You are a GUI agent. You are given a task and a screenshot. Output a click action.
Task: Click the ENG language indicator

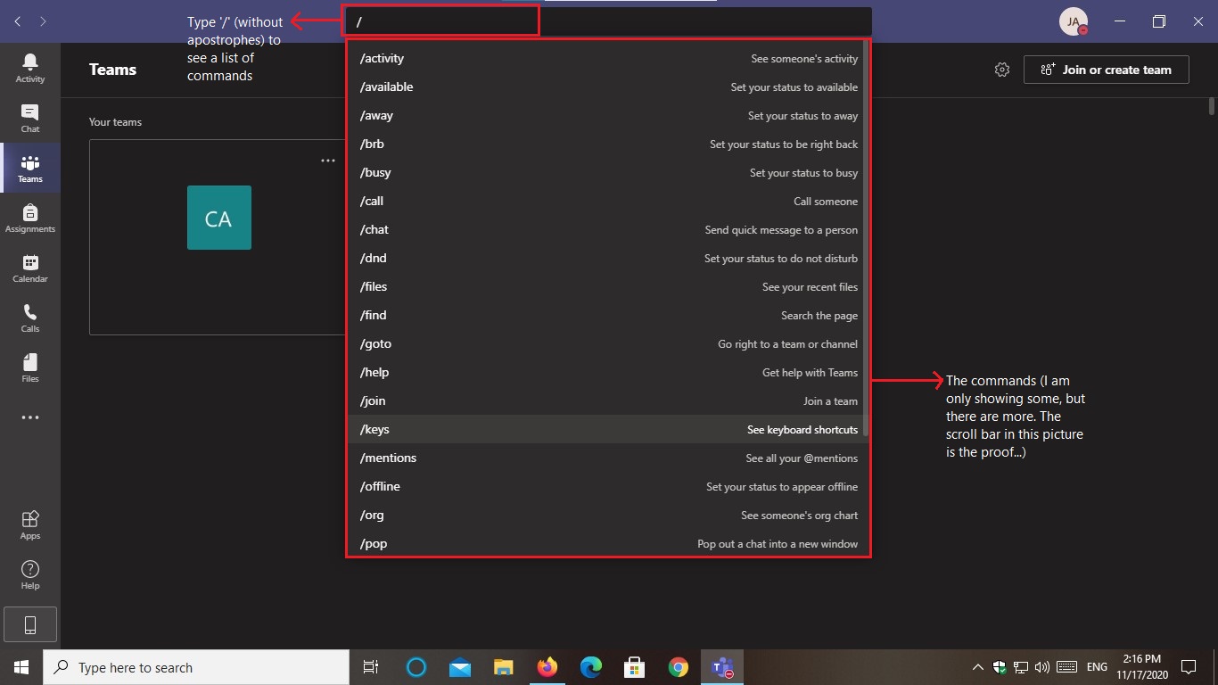pos(1098,667)
